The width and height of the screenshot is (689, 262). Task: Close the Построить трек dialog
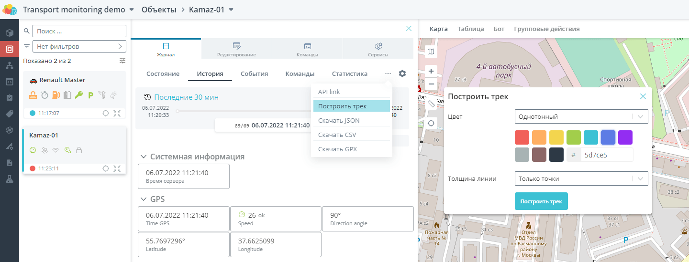pyautogui.click(x=643, y=96)
